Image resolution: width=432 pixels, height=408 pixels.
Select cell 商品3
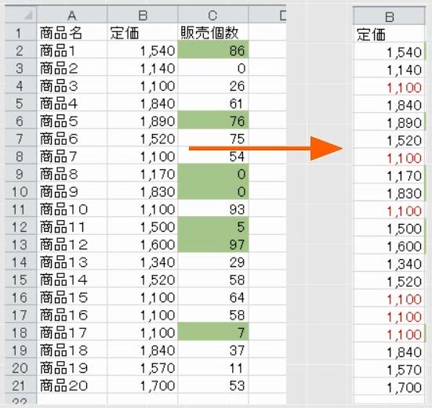[71, 85]
